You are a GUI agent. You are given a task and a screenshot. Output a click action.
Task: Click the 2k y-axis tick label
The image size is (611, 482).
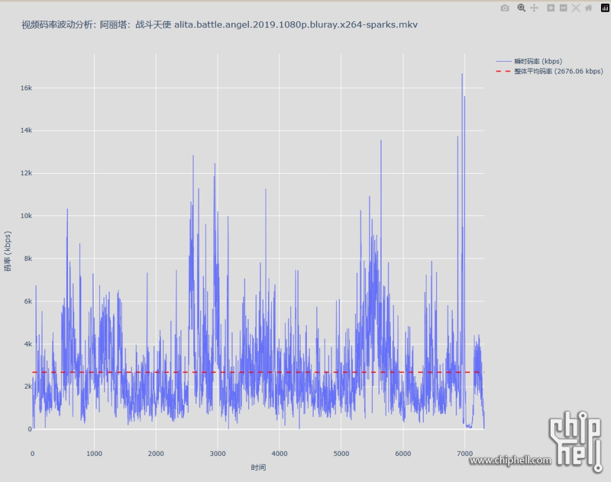tap(28, 386)
